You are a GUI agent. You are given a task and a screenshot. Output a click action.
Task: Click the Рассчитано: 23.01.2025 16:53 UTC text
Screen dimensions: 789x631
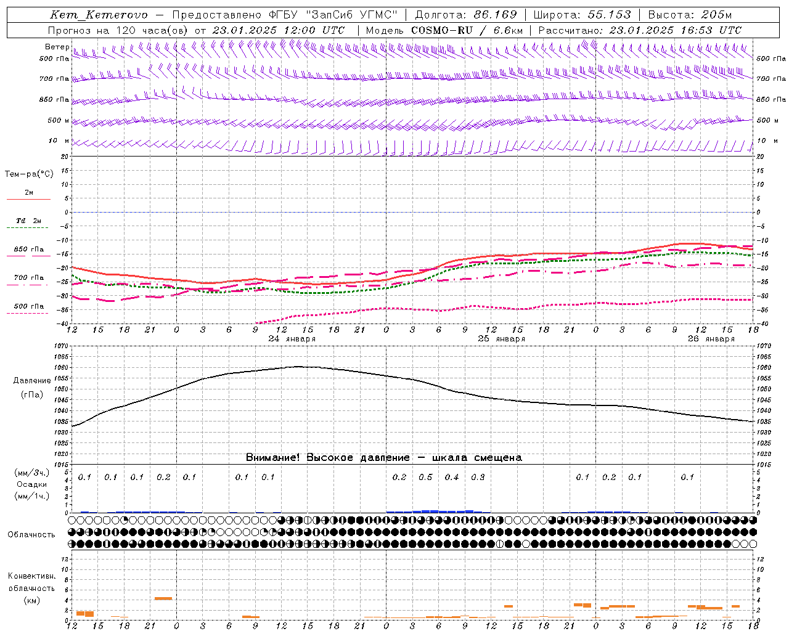(640, 30)
